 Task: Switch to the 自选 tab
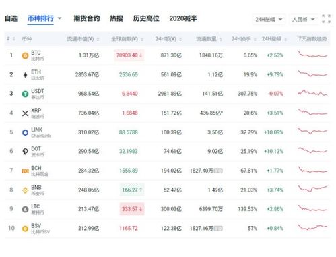point(11,18)
